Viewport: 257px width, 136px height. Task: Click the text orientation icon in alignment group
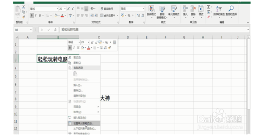tap(92, 8)
